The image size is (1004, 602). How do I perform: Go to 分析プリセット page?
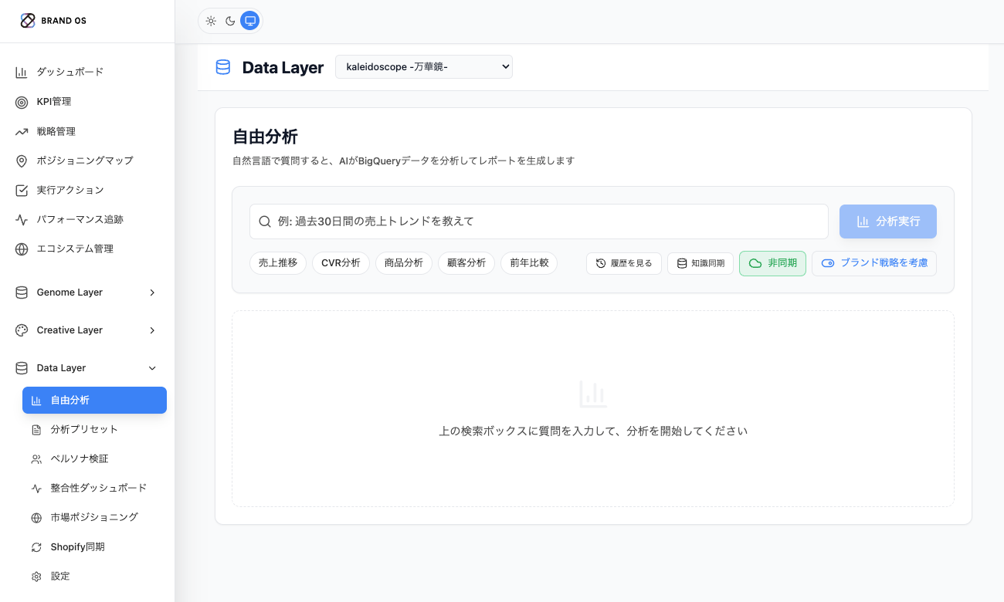click(x=83, y=429)
